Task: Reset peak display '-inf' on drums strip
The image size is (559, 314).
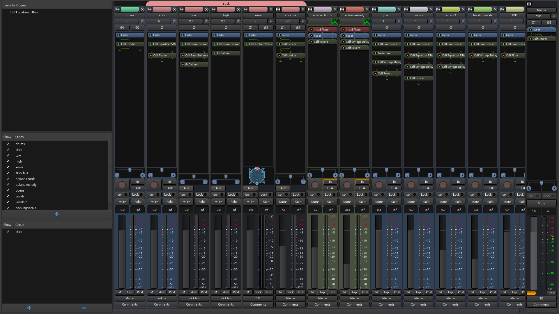Action: (137, 210)
